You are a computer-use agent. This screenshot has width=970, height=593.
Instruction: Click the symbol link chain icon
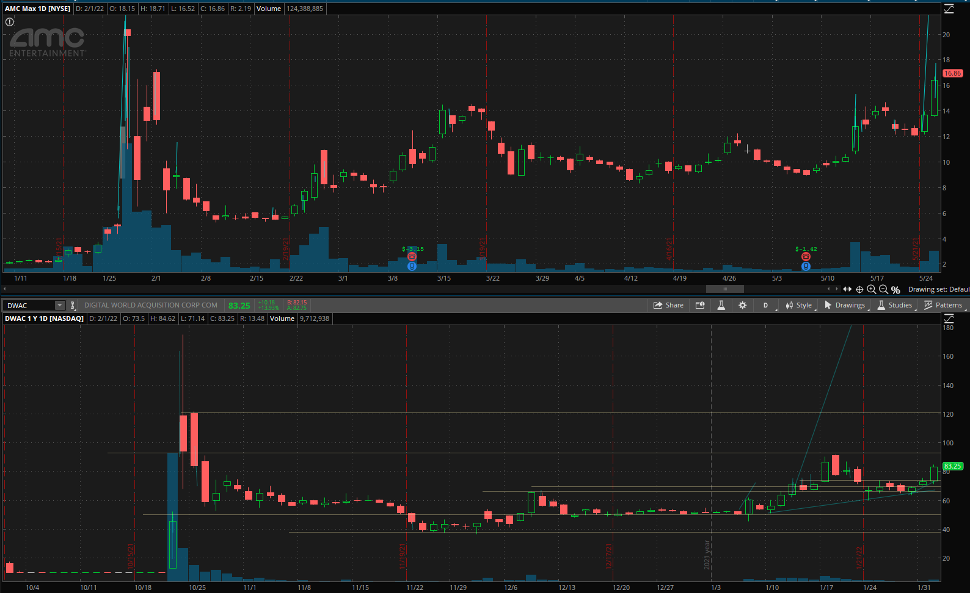(x=73, y=305)
